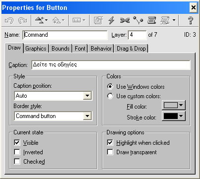Viewport: 200px width, 179px height.
Task: Open the Caption position dropdown
Action: click(x=87, y=96)
